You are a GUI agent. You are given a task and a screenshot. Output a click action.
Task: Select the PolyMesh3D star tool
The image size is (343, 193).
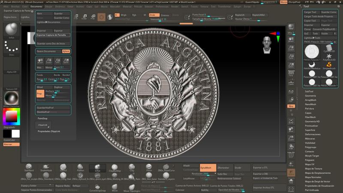tap(329, 57)
